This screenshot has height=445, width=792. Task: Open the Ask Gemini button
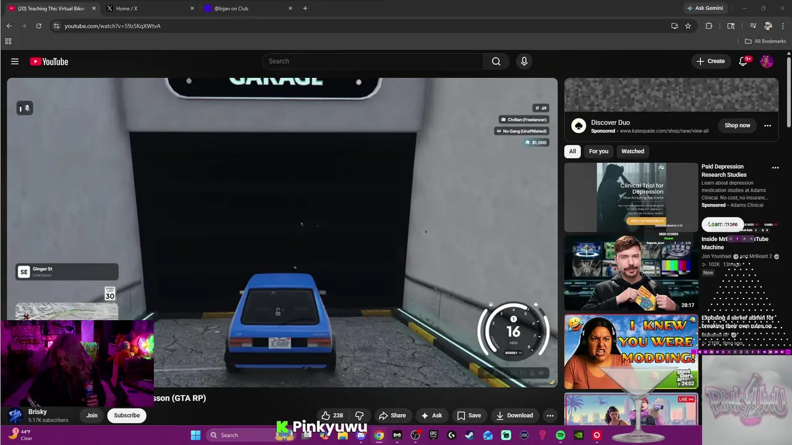coord(704,9)
